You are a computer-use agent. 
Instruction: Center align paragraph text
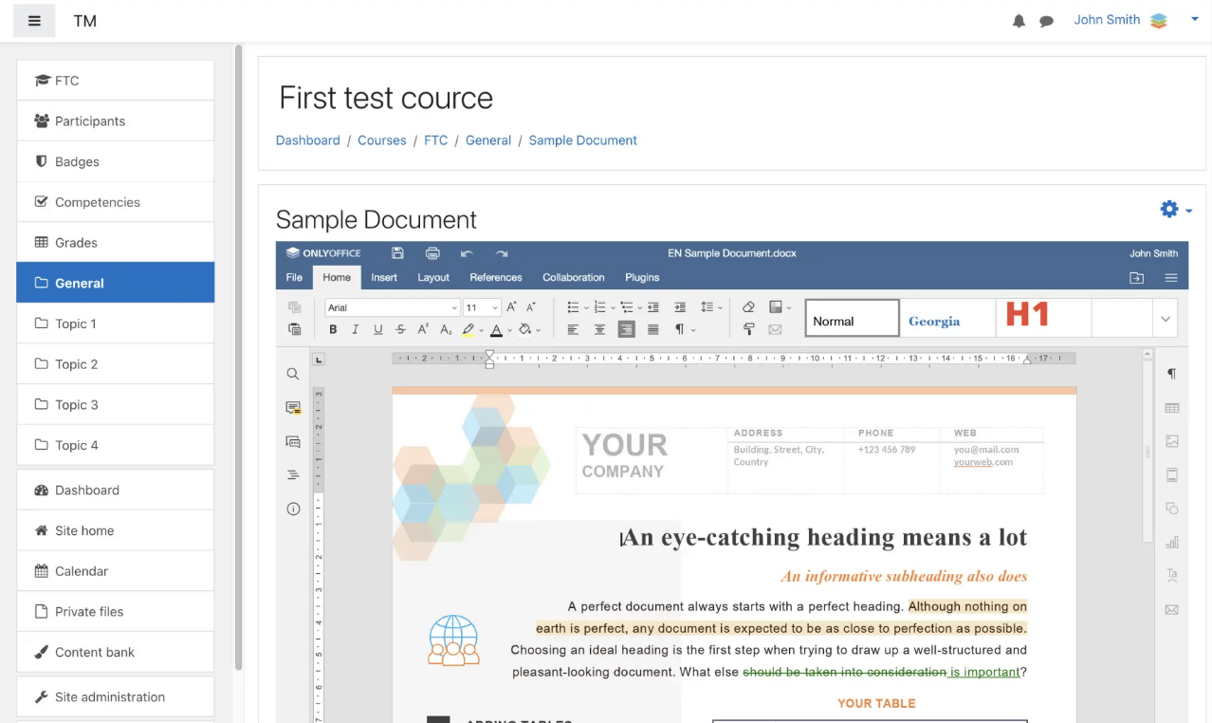pyautogui.click(x=599, y=329)
